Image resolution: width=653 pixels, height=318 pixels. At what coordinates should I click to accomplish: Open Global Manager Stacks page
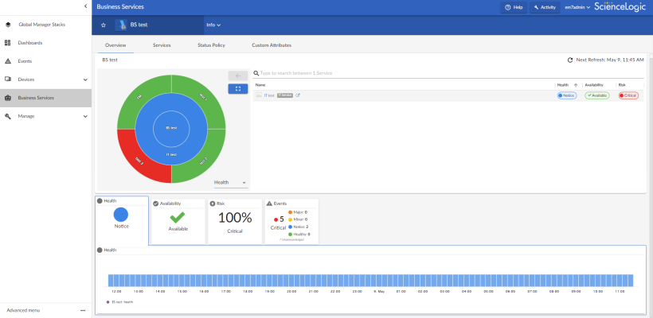41,25
